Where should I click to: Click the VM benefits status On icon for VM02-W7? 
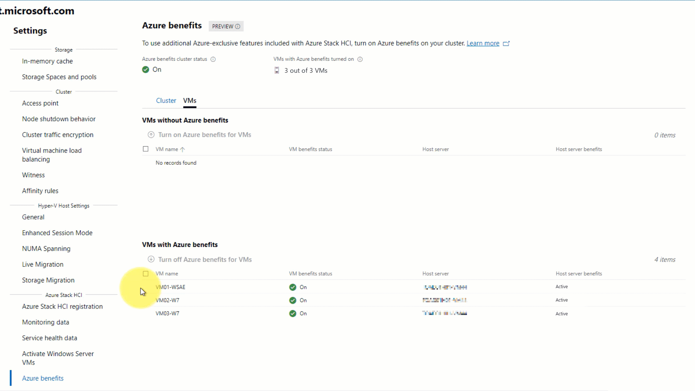[x=292, y=299]
